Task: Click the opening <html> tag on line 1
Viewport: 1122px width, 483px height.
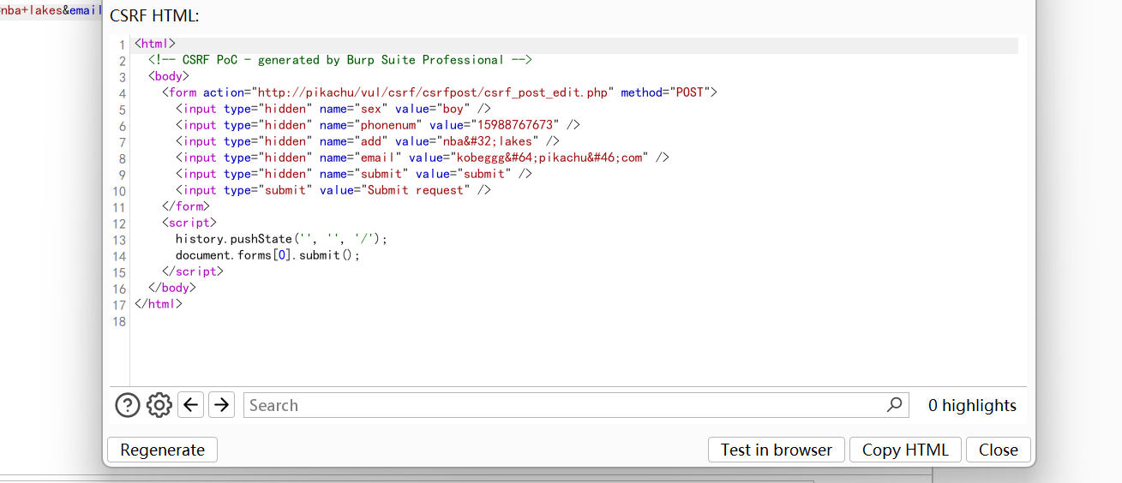Action: pyautogui.click(x=155, y=44)
